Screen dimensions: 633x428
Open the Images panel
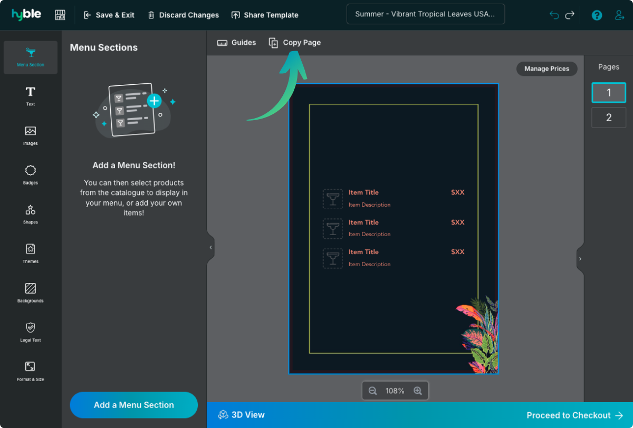coord(31,135)
